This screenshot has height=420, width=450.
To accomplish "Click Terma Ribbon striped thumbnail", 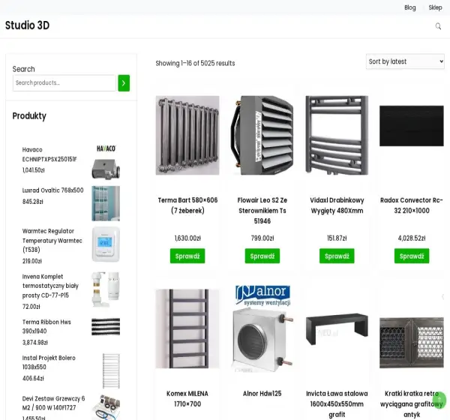I will pos(106,326).
